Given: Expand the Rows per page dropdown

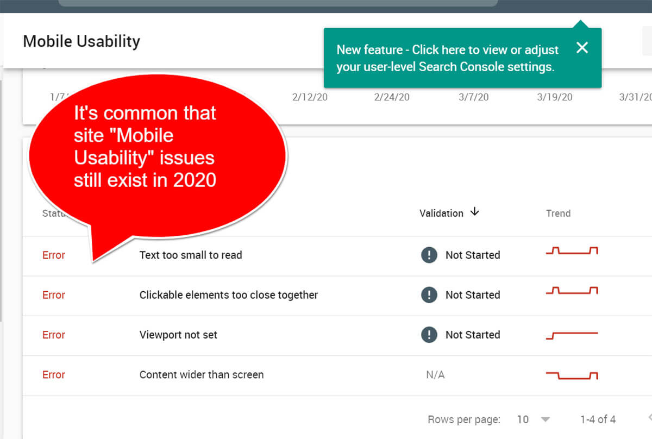Looking at the screenshot, I should tap(546, 419).
